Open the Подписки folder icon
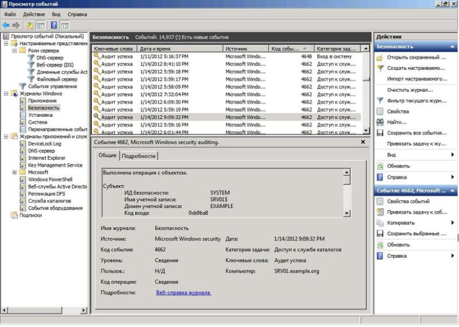 coord(14,215)
